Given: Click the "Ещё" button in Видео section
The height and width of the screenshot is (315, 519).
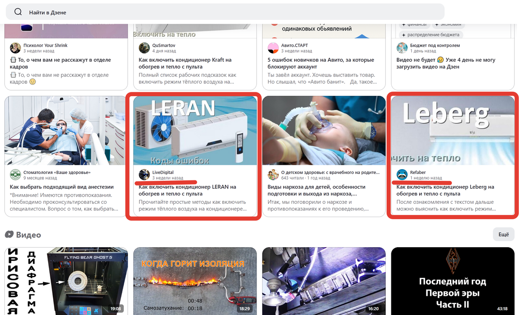Looking at the screenshot, I should tap(503, 234).
